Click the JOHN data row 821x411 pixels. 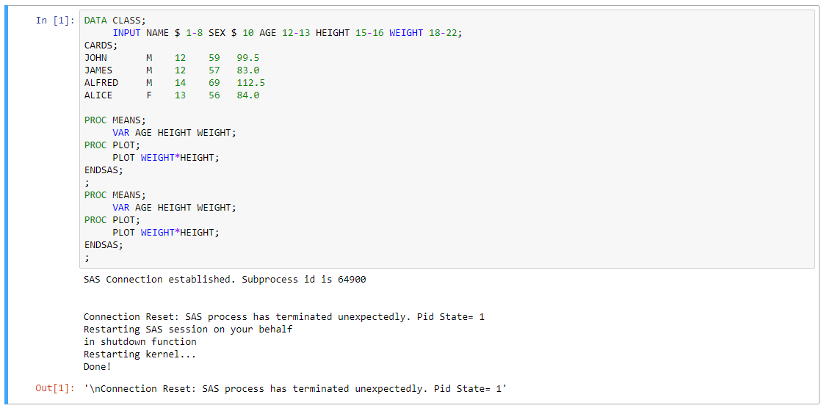[172, 57]
